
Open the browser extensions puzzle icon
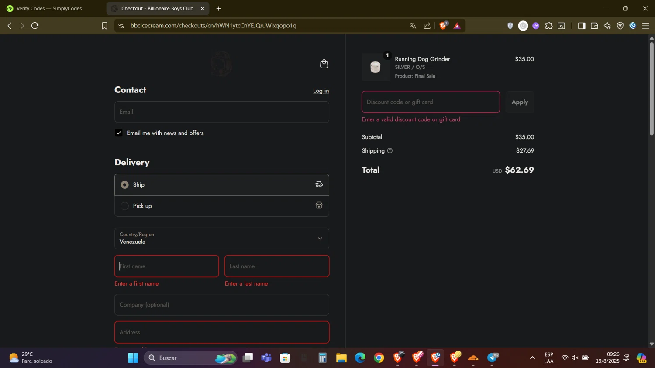click(549, 26)
